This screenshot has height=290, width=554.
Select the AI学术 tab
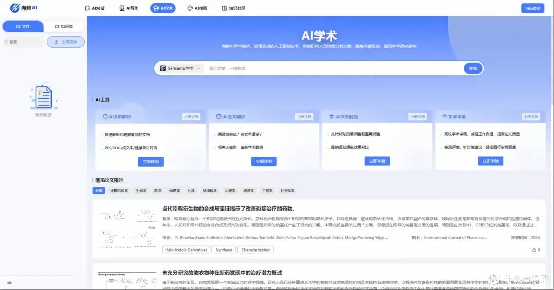pyautogui.click(x=163, y=8)
